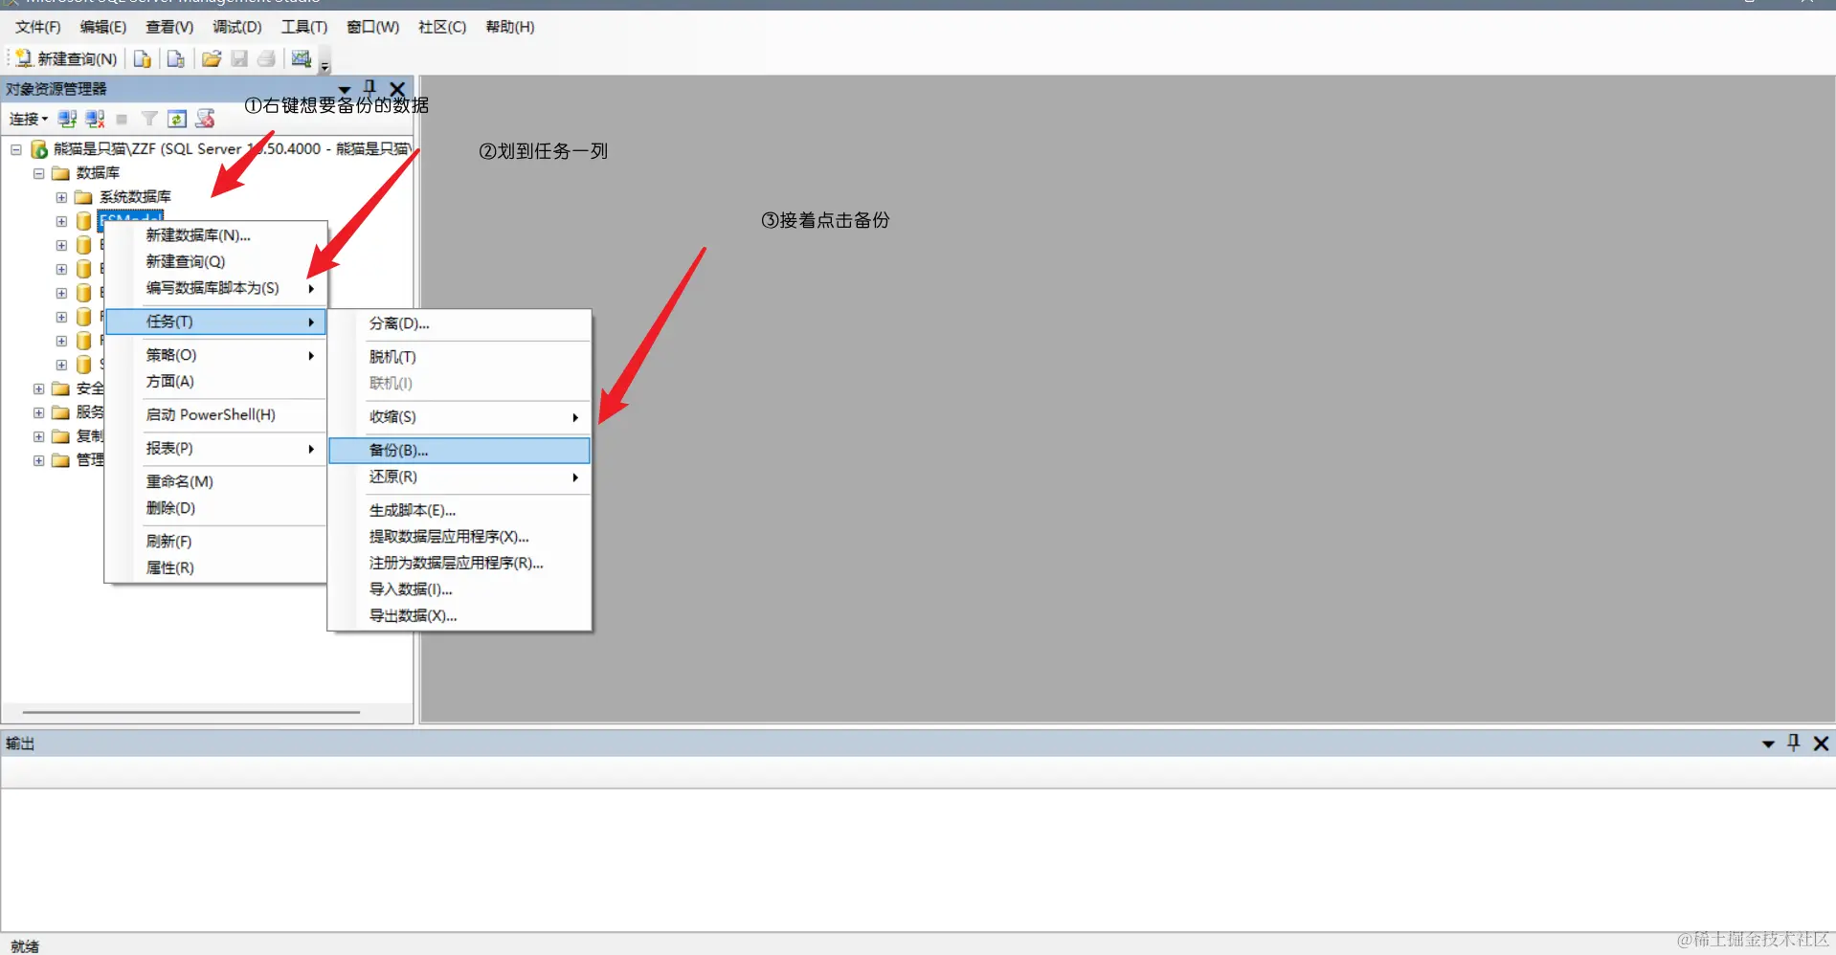Viewport: 1836px width, 955px height.
Task: Click the server icon next to 熊猫是只猫\ZZF
Action: click(39, 149)
